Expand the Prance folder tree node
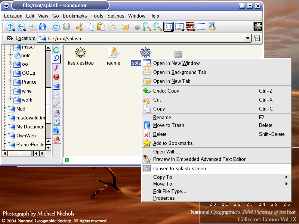Viewport: 299px width, 224px height. click(10, 81)
